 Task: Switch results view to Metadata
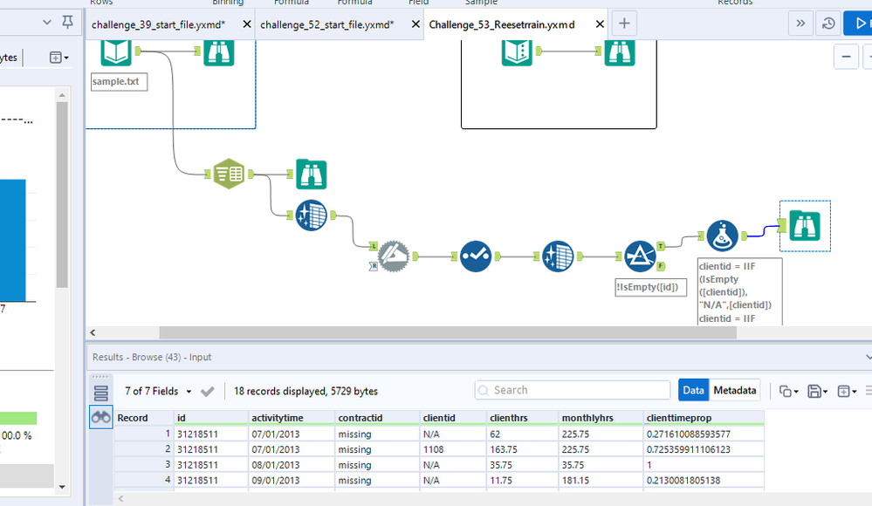pyautogui.click(x=734, y=390)
